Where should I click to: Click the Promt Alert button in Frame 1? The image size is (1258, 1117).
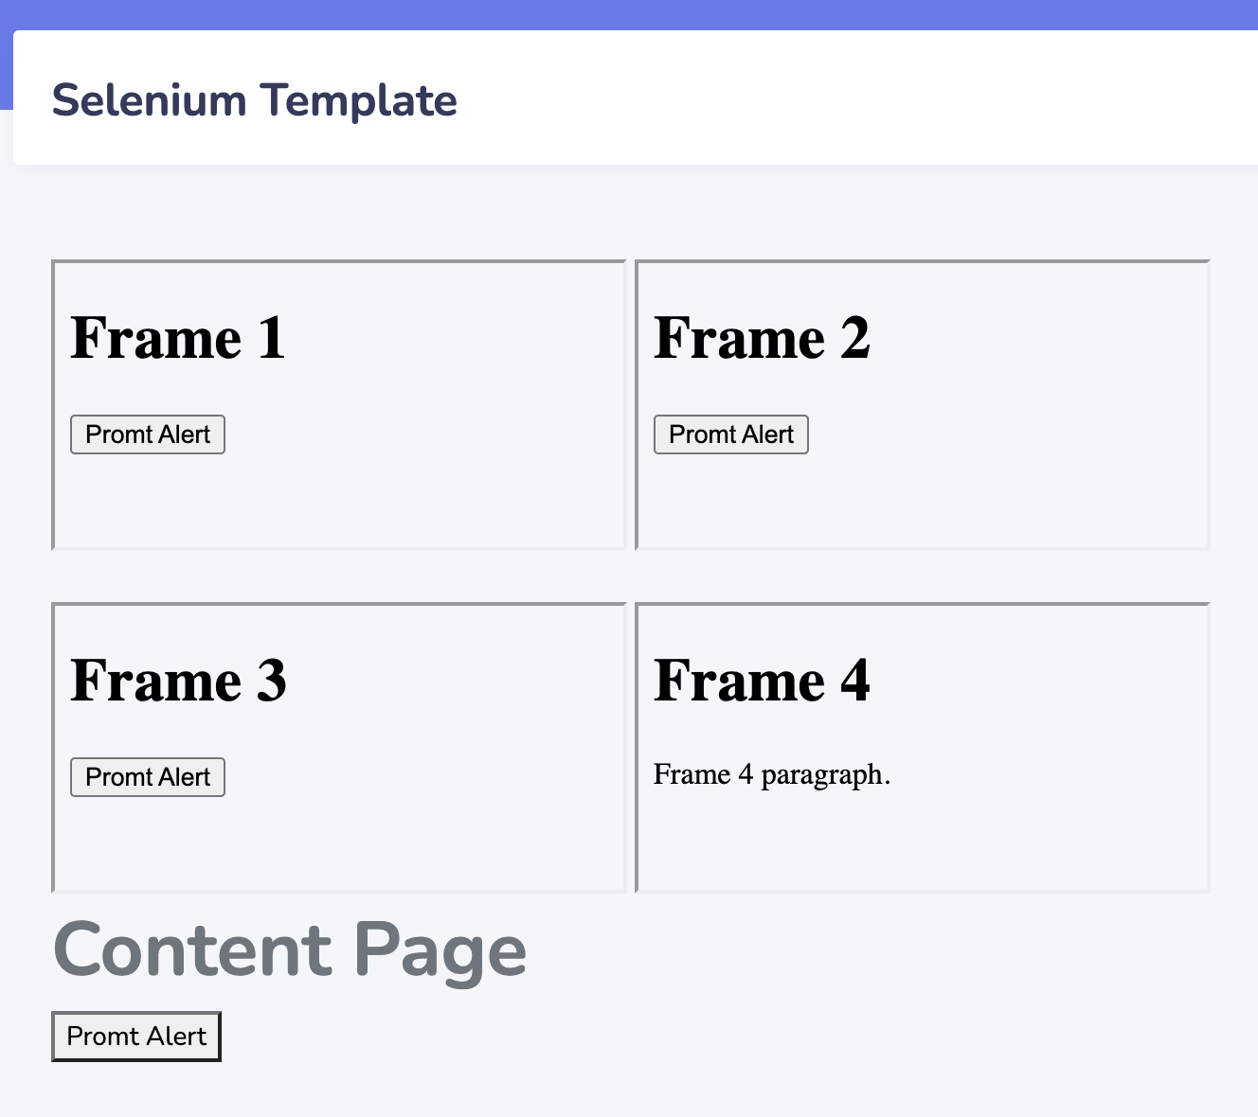coord(147,434)
